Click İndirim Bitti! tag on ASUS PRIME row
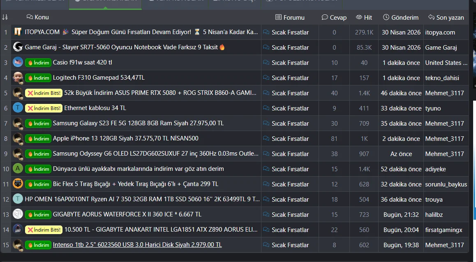Screen dimensions: 476x262 pos(44,93)
